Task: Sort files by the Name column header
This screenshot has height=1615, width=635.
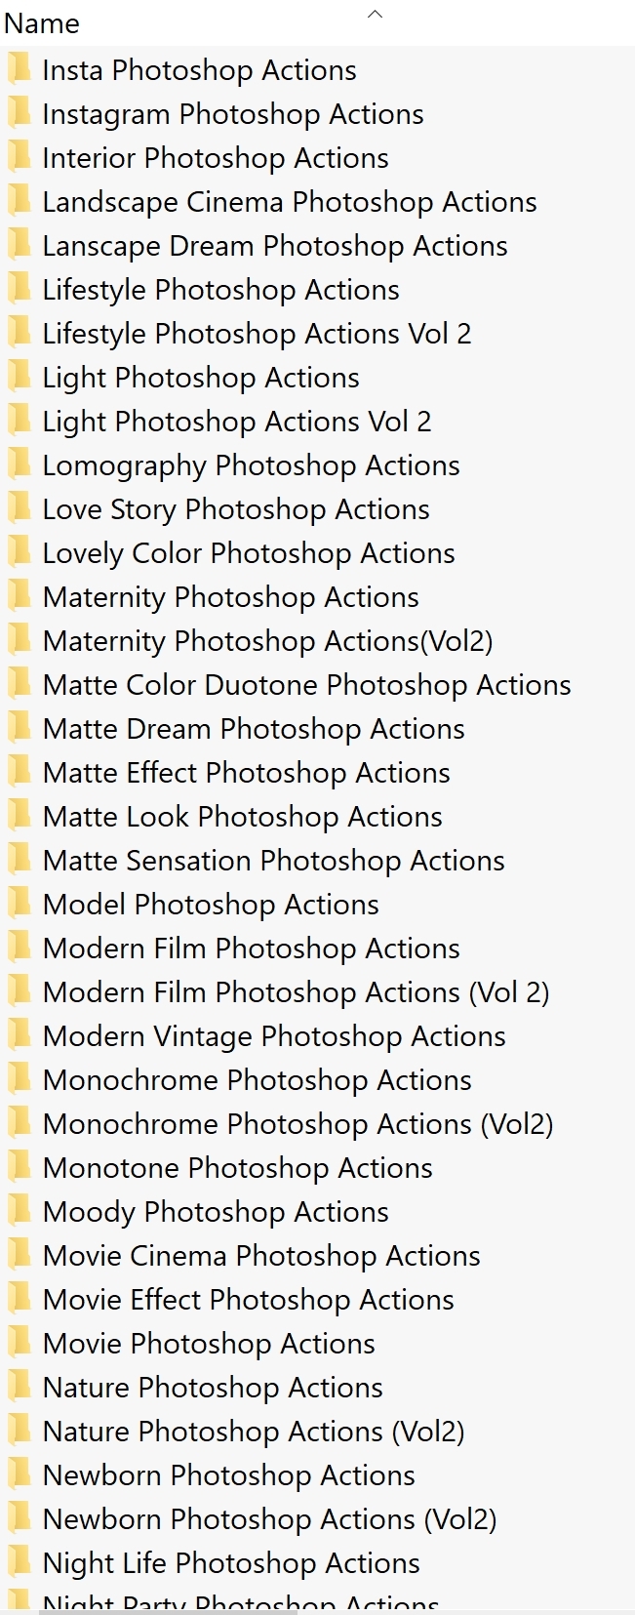Action: click(42, 23)
